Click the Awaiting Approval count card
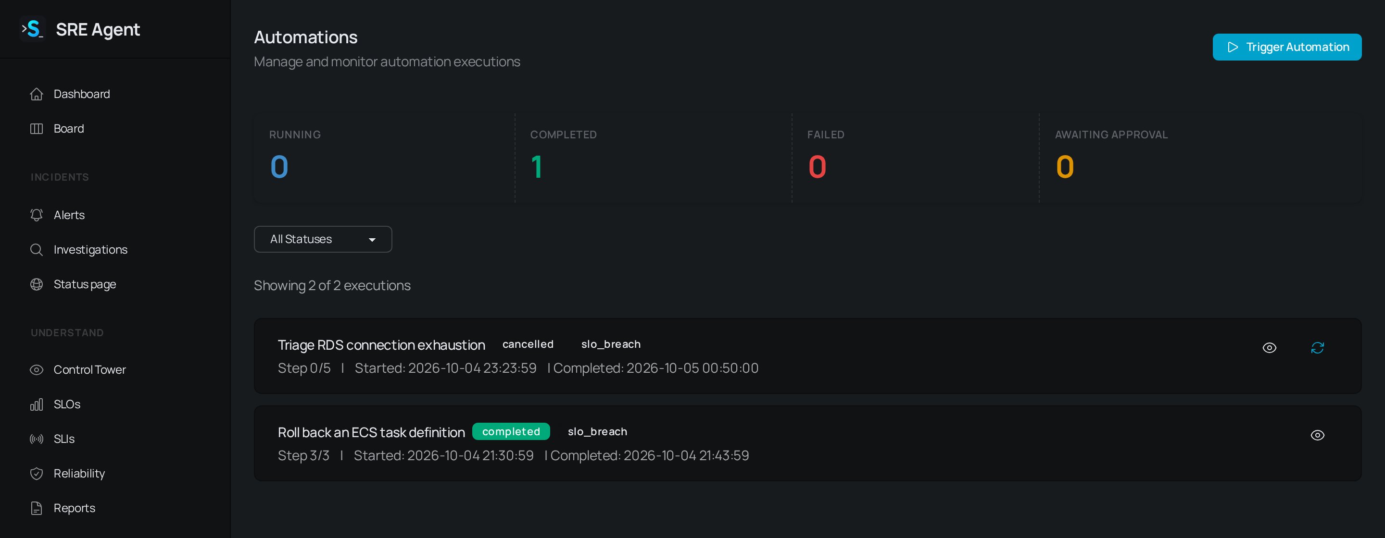 (x=1201, y=158)
